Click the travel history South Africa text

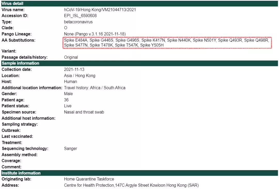(95, 88)
